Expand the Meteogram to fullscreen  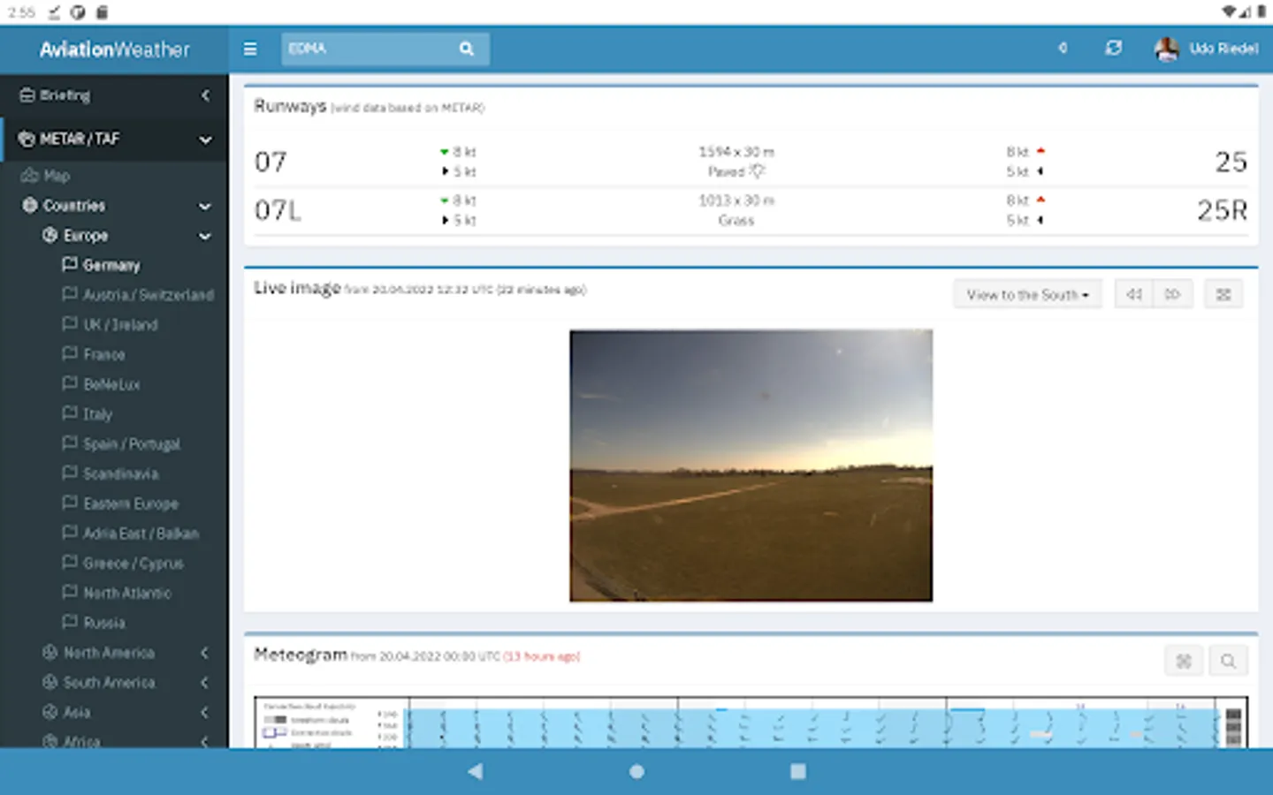[x=1184, y=661]
